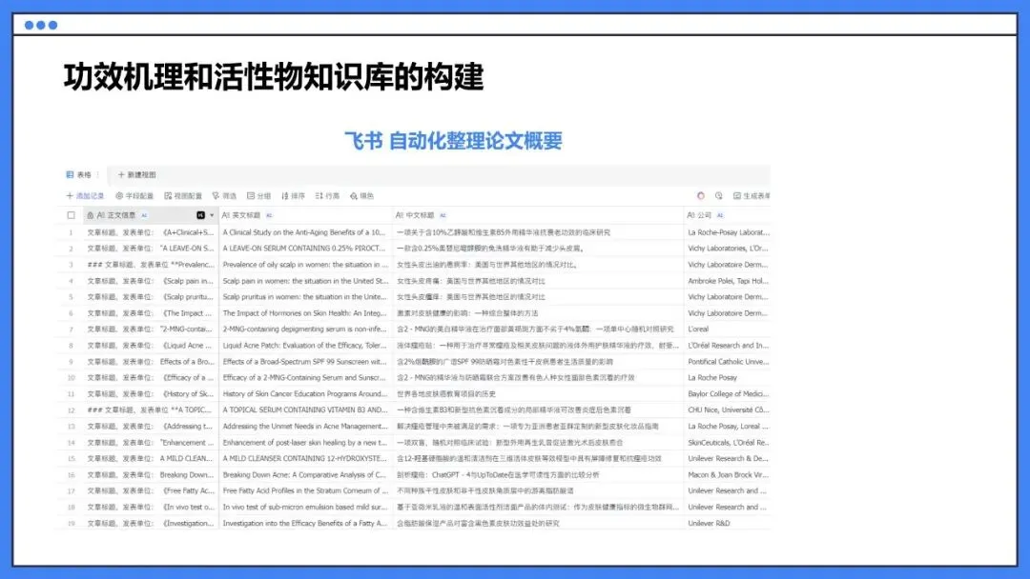1030x579 pixels.
Task: Select company cell 'Macon & Joan Brock Vir...'
Action: (727, 475)
